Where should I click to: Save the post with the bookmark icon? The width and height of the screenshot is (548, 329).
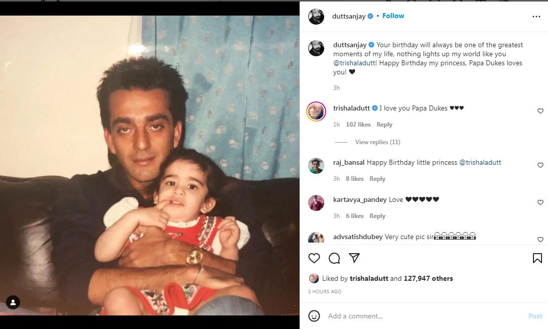[x=537, y=258]
